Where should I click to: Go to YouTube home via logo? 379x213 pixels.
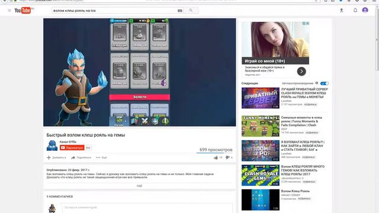click(23, 11)
